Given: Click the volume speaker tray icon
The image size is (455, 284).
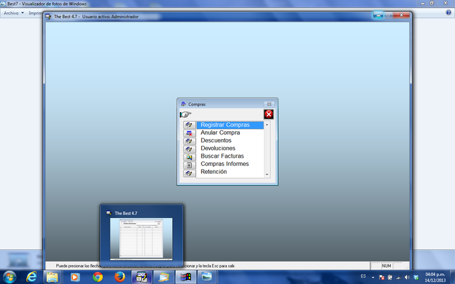Looking at the screenshot, I should [407, 277].
